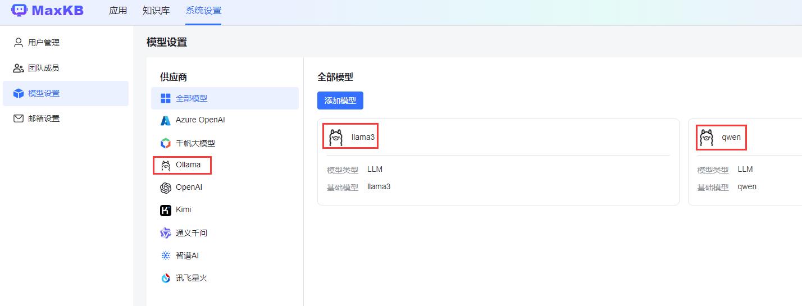This screenshot has height=306, width=802.
Task: Open the 应用 tab
Action: point(118,11)
